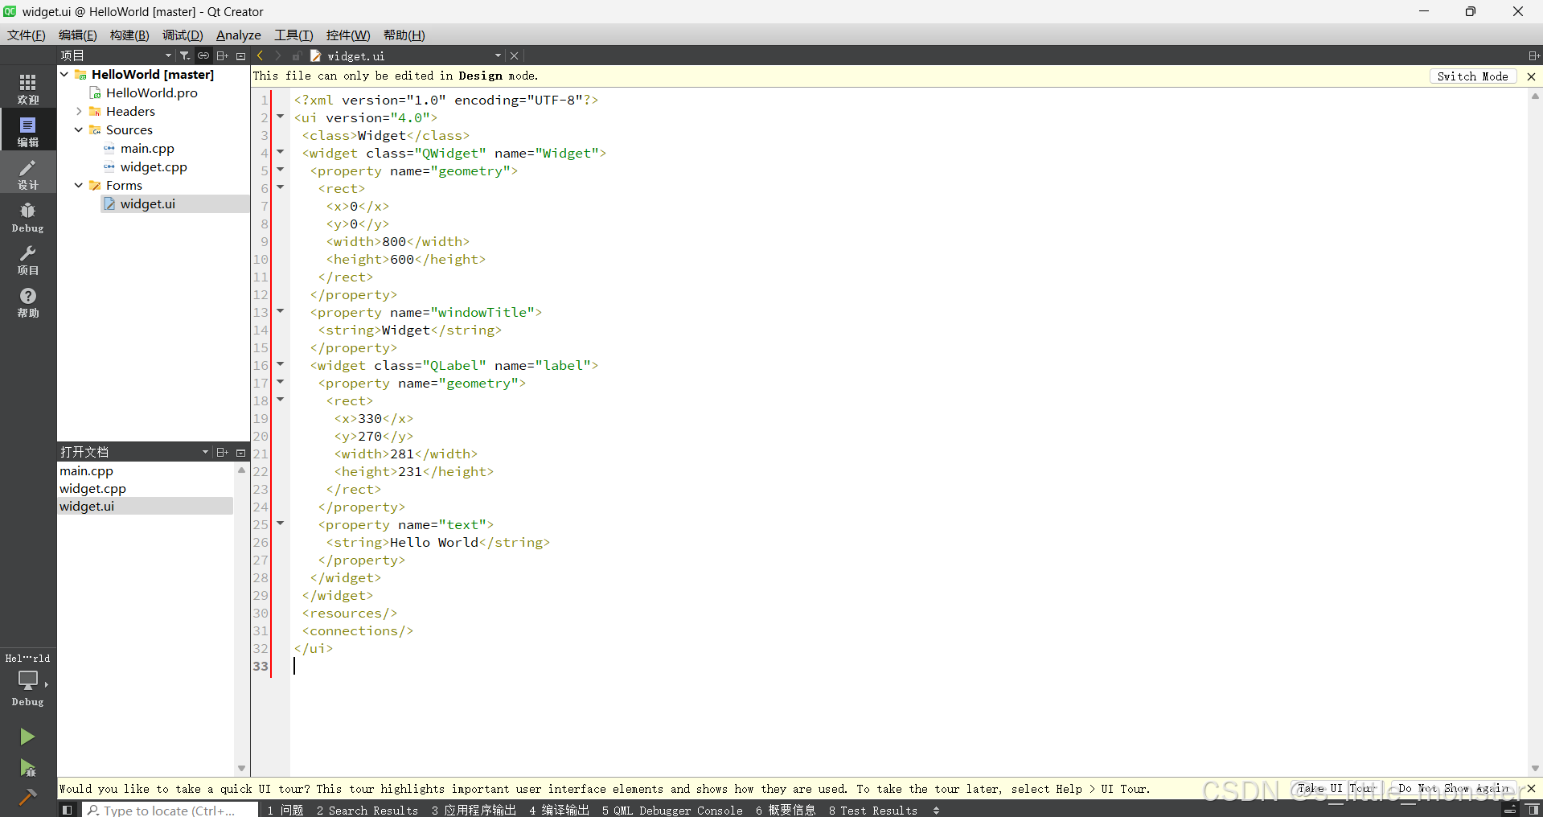Collapse the HelloWorld project tree
This screenshot has width=1543, height=817.
pyautogui.click(x=64, y=74)
